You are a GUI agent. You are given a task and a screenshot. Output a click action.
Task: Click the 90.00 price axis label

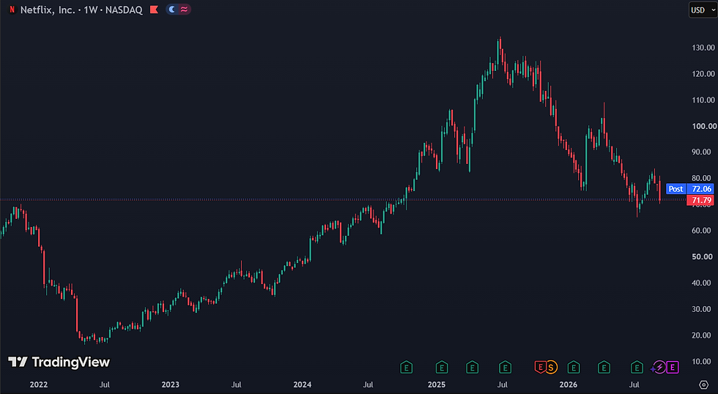[x=701, y=152]
